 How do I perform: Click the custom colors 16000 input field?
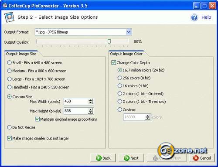coord(135,117)
